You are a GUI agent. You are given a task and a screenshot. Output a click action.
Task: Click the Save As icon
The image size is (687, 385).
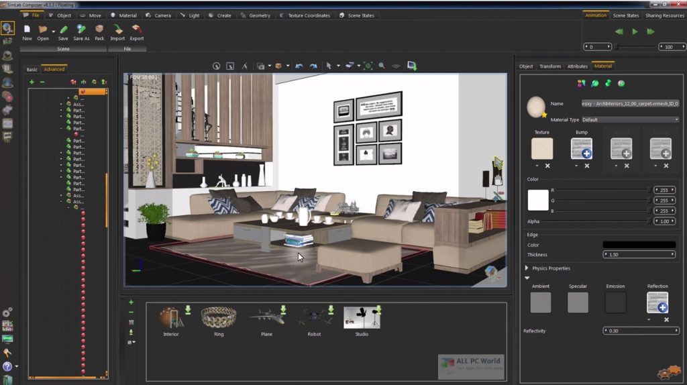pyautogui.click(x=81, y=30)
